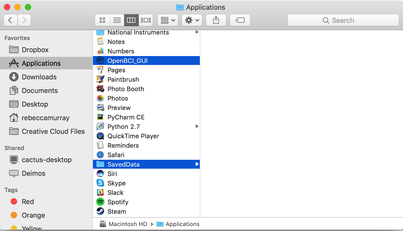This screenshot has height=231, width=403.
Task: Open the item arrangement dropdown
Action: coord(168,20)
